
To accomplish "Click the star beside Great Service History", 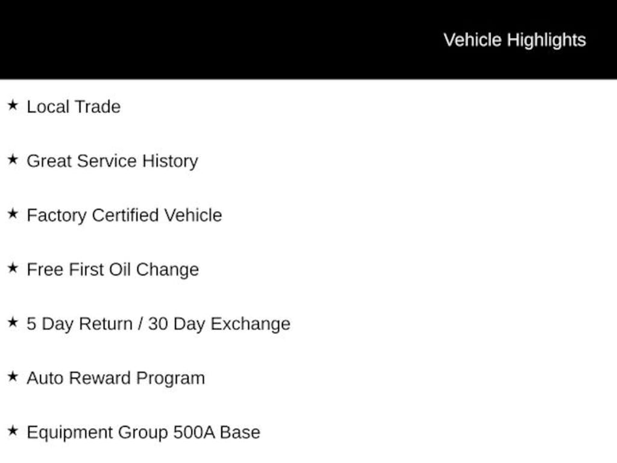I will point(13,159).
